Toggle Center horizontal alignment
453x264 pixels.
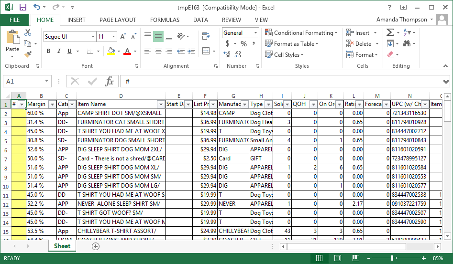tap(158, 51)
